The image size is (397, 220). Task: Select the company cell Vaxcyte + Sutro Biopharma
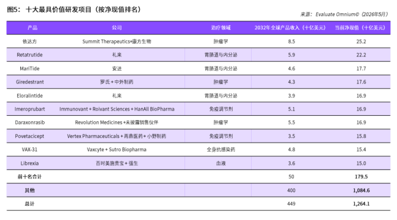[117, 149]
